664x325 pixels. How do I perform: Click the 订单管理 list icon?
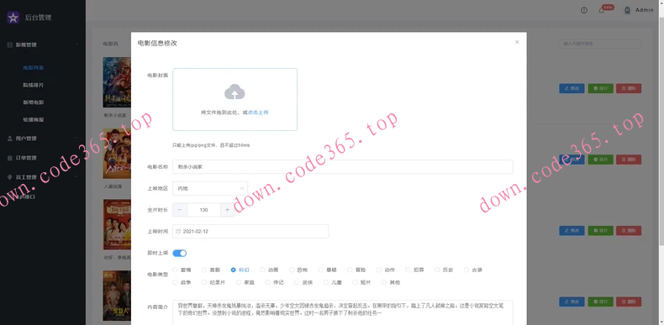pyautogui.click(x=10, y=158)
